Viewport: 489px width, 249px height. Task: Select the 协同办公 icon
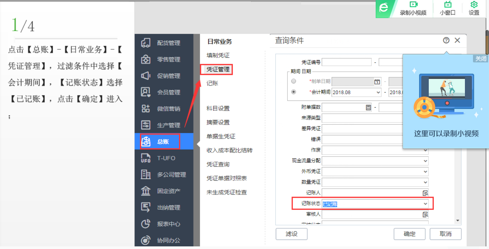coord(146,240)
